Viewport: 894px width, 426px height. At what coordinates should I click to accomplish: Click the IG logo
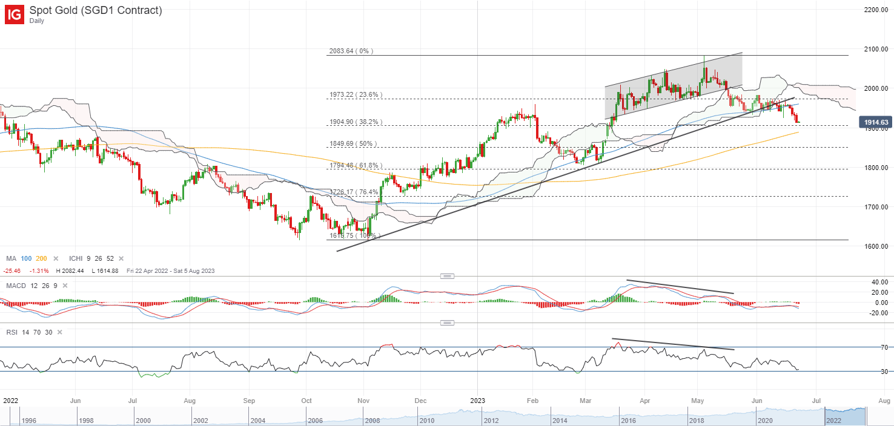coord(15,15)
